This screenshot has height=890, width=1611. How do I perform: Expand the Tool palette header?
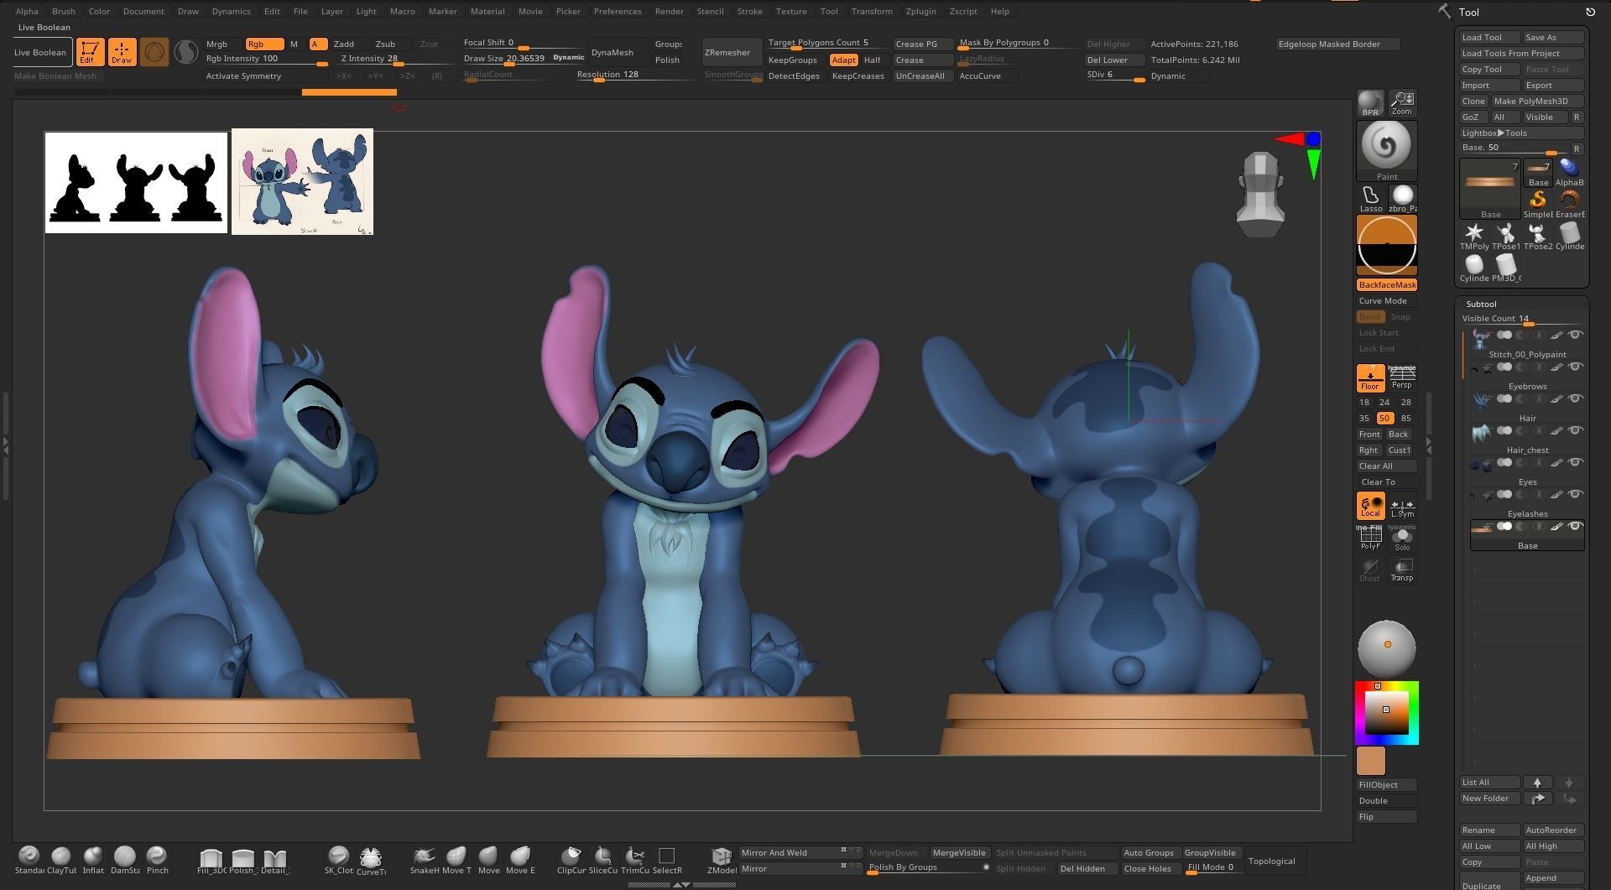pyautogui.click(x=1468, y=12)
